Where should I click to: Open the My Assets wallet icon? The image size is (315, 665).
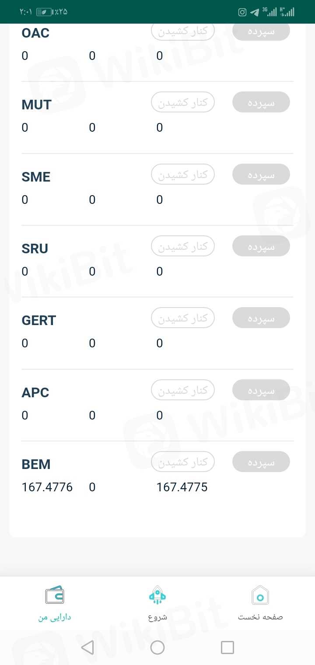click(x=55, y=595)
